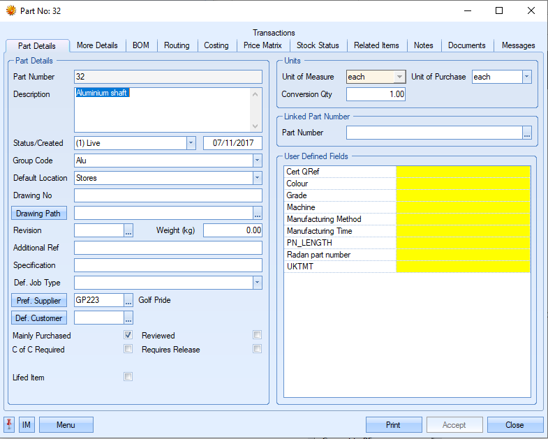Click the IM button in bottom bar
The image size is (548, 439).
point(27,424)
